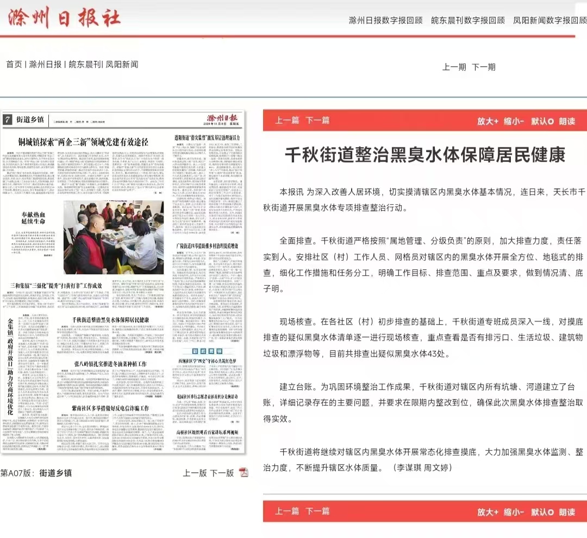Select 凤阳新闻 in the navigation bar

tap(122, 64)
